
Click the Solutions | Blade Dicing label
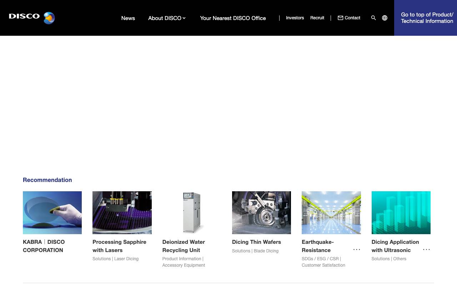pos(255,251)
